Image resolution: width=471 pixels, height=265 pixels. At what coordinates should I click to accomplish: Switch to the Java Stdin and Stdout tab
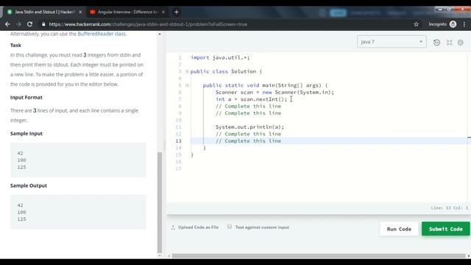coord(44,12)
